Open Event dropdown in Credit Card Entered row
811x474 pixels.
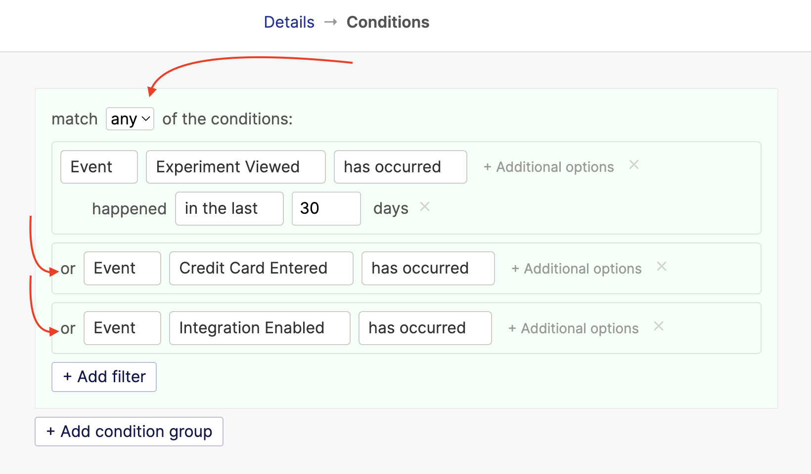[x=122, y=268]
